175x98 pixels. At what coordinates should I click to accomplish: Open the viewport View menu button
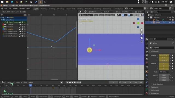click(x=96, y=15)
